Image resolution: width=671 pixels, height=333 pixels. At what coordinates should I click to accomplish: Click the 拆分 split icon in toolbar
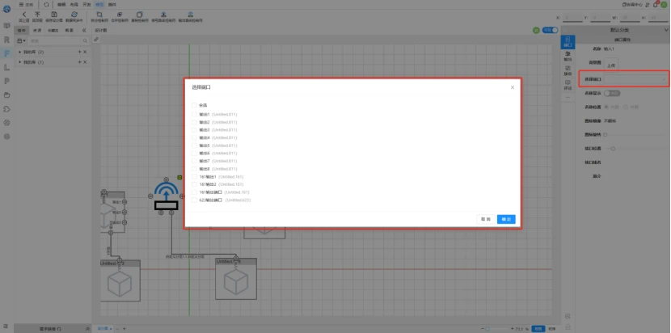pos(99,15)
